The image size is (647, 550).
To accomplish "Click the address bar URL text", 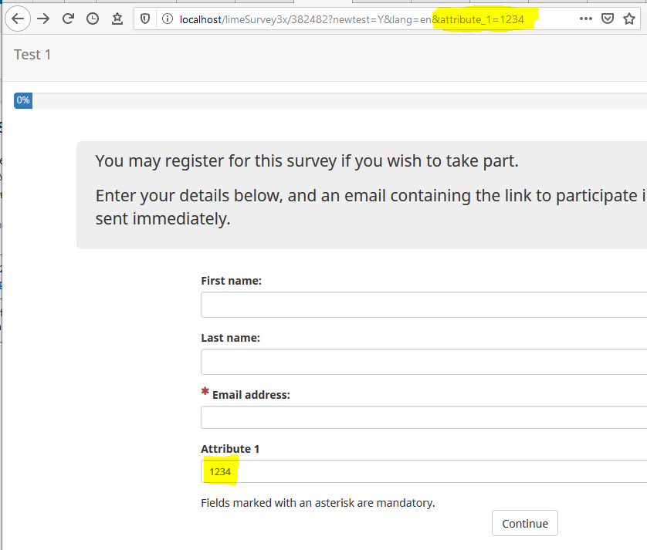I will (x=309, y=19).
